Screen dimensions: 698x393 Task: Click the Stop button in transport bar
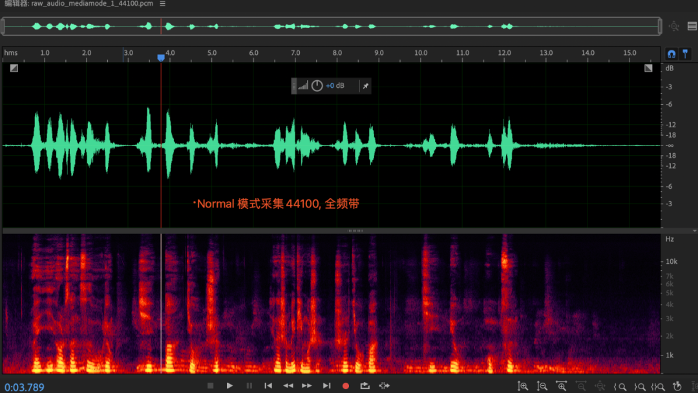(210, 386)
